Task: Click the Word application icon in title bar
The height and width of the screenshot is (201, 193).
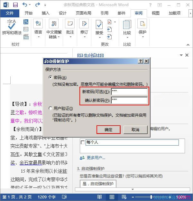Action: [x=6, y=5]
